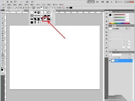Select the Zoom tool in toolbox
The height and width of the screenshot is (101, 135).
pos(3,65)
